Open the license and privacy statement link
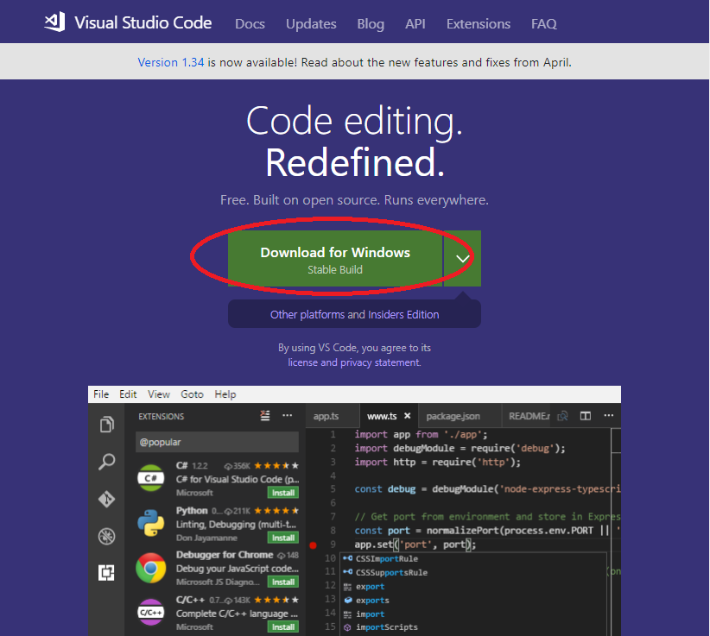Image resolution: width=710 pixels, height=636 pixels. coord(354,362)
